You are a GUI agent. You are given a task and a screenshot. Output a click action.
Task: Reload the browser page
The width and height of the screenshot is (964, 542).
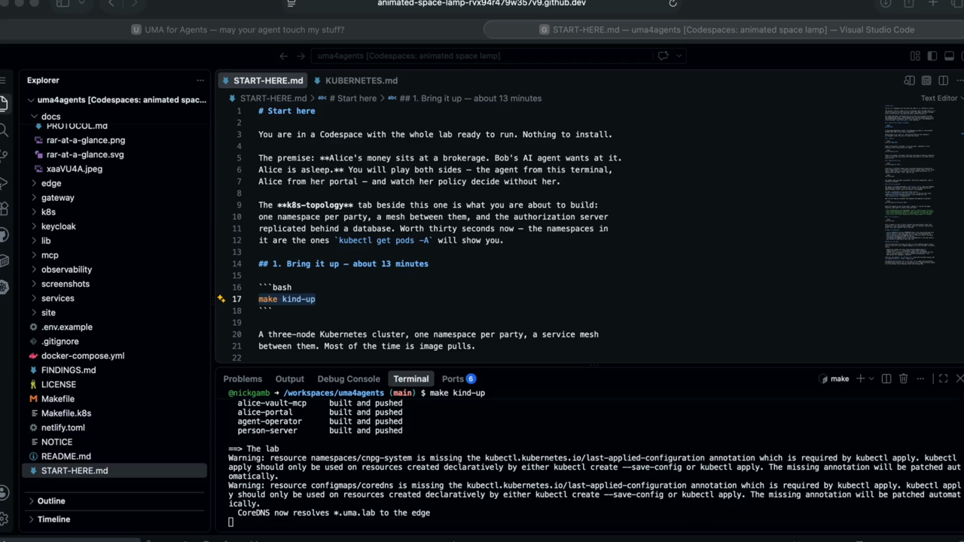(673, 3)
